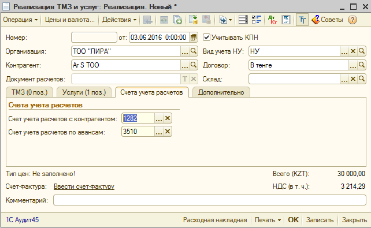Click the empty Склад field
Screen dimensions: 371x228
pos(294,79)
